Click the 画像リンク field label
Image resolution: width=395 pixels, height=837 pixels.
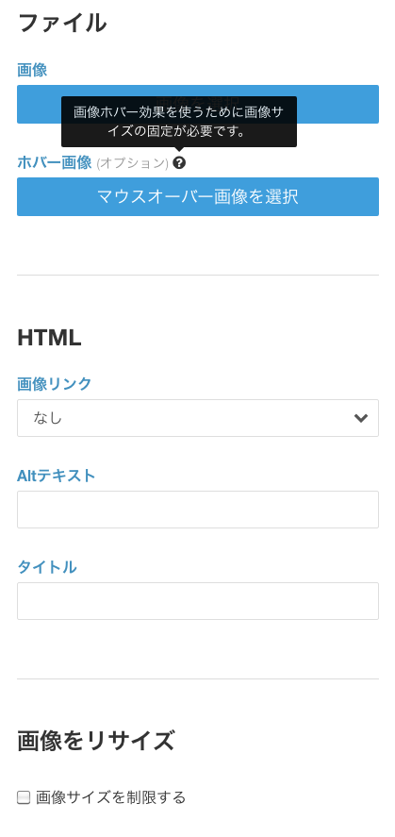[x=55, y=384]
